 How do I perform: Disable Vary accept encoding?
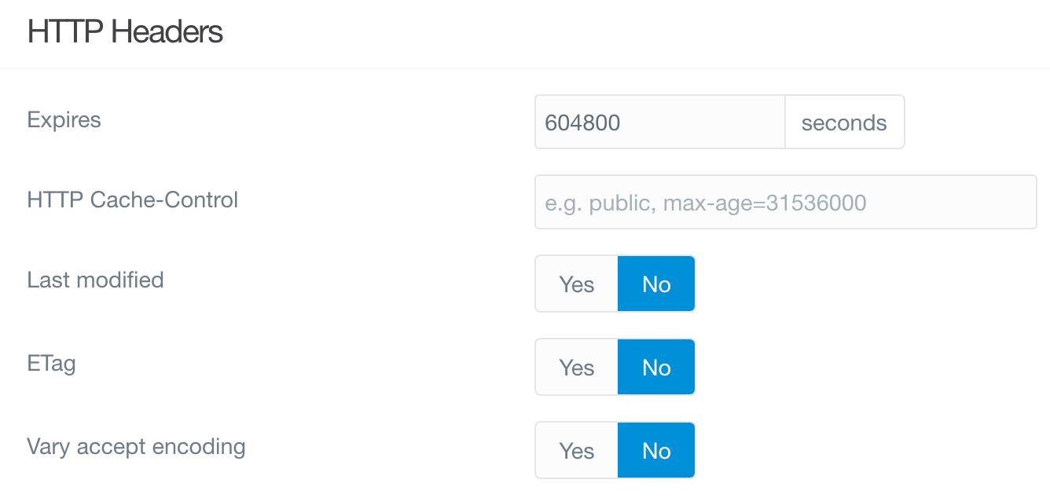coord(656,450)
